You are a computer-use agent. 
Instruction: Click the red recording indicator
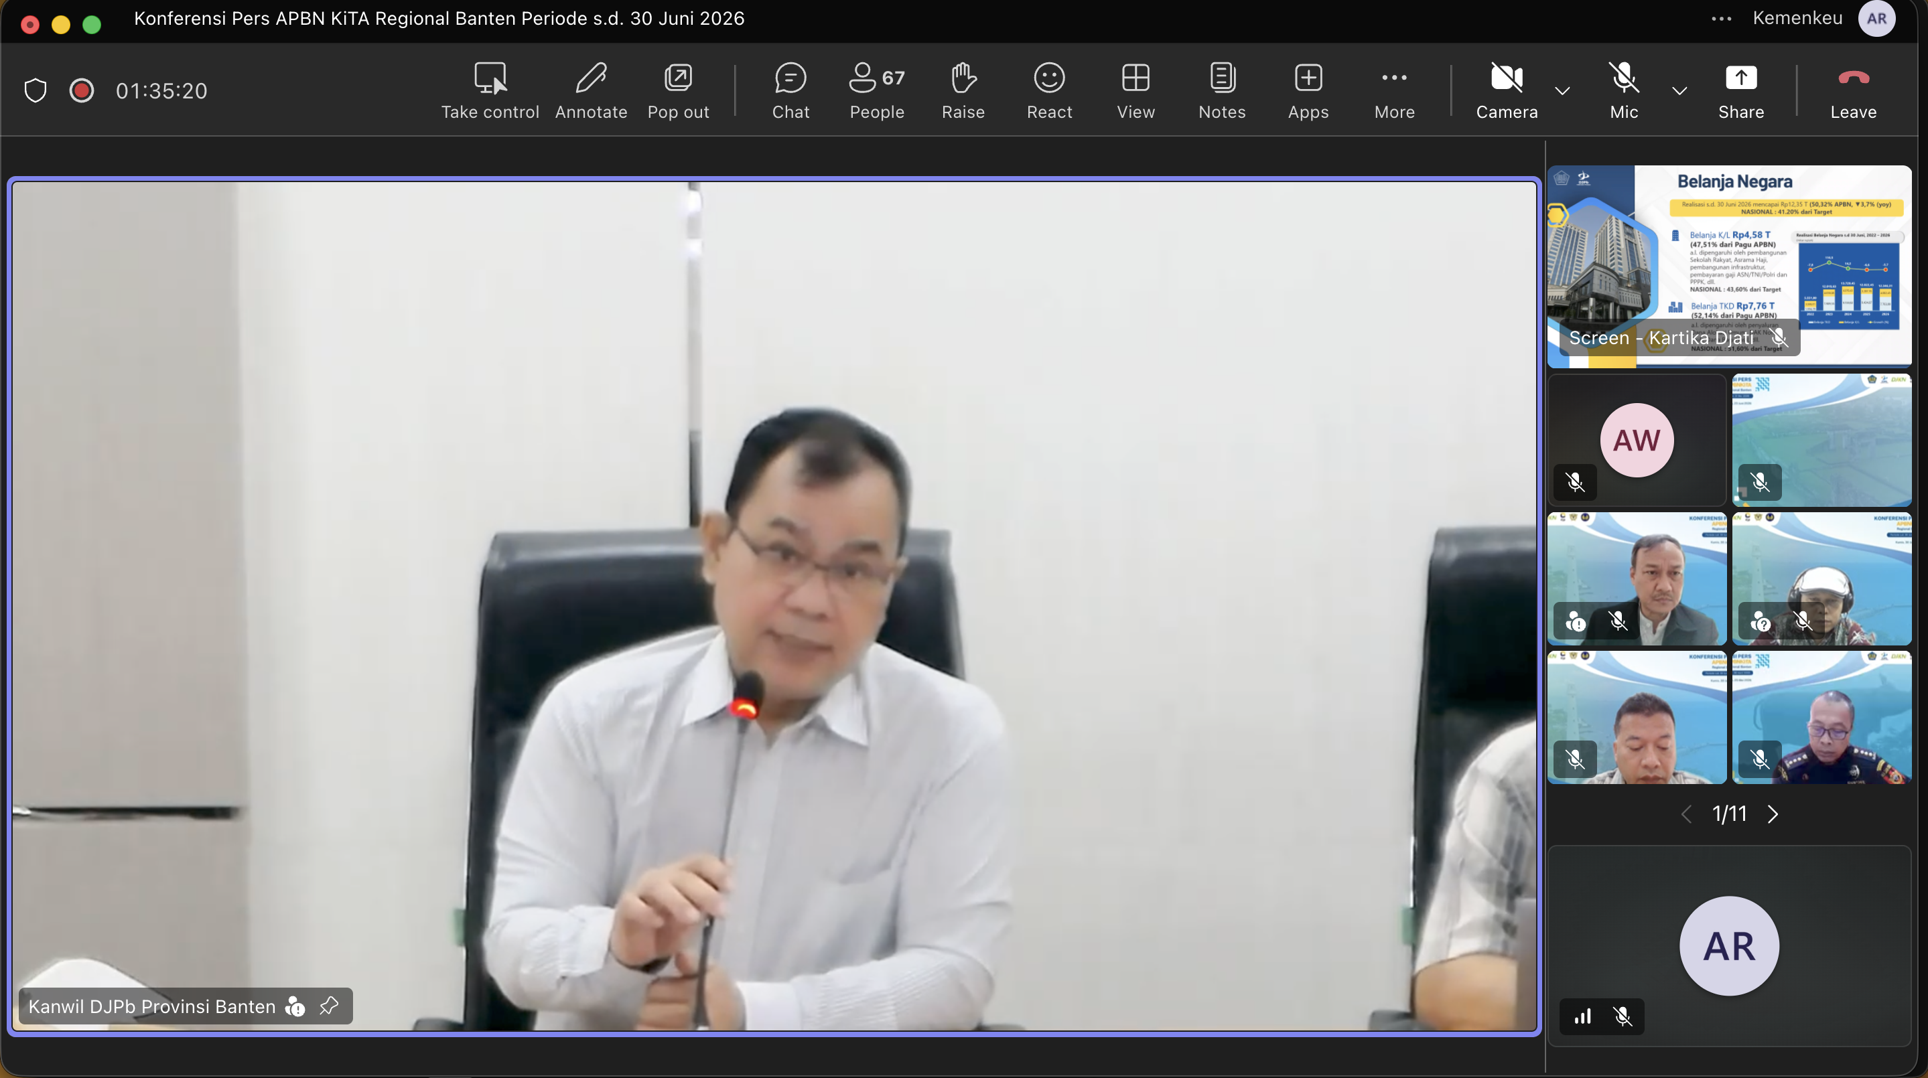pyautogui.click(x=82, y=90)
